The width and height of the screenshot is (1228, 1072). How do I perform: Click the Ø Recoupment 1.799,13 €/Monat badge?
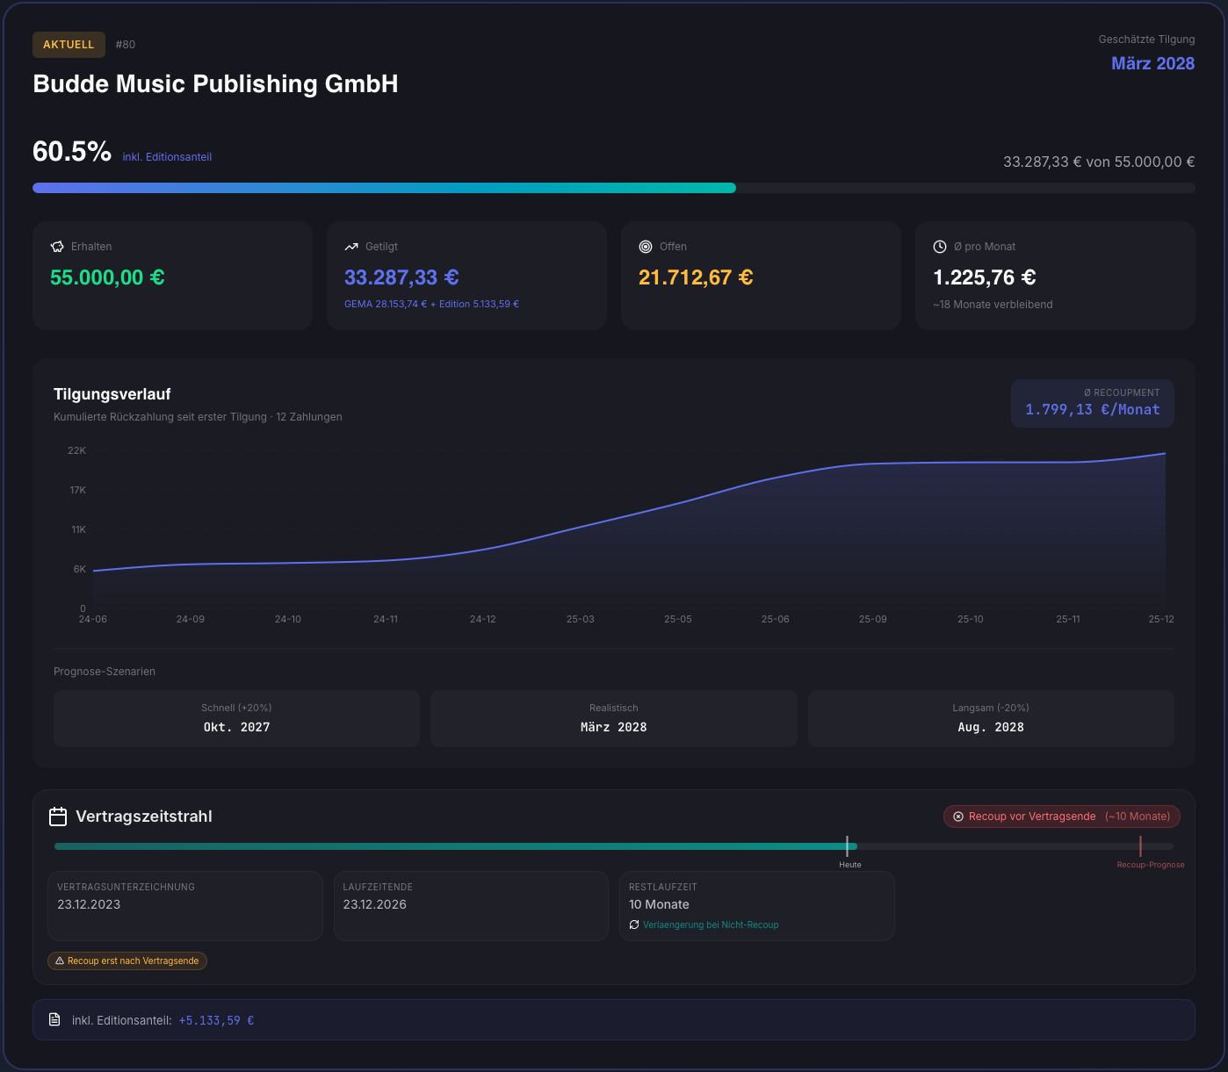(x=1092, y=403)
